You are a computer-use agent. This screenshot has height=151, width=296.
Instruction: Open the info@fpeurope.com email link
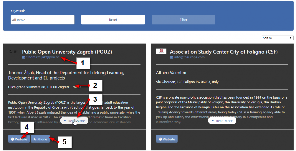189,57
